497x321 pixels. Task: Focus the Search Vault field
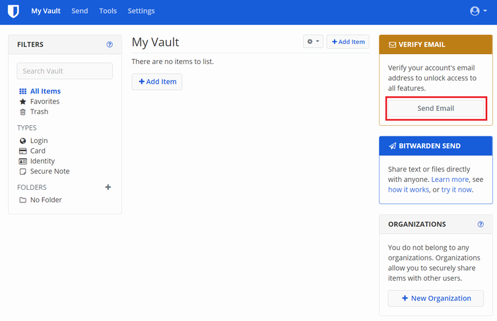(65, 71)
